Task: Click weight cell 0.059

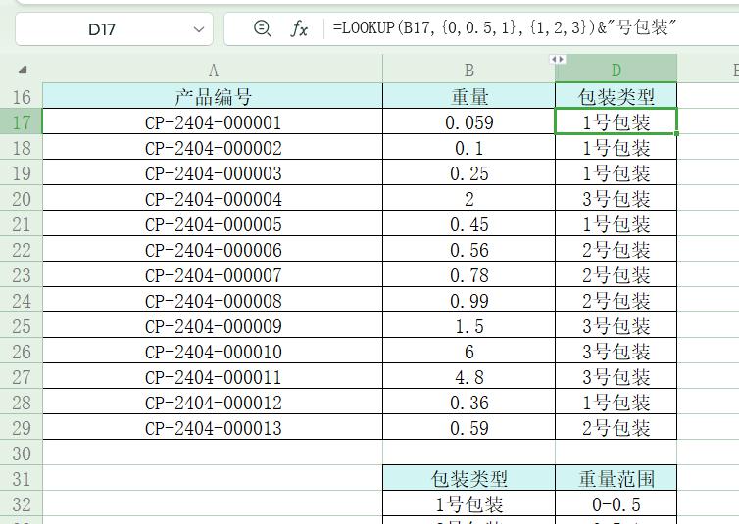Action: point(468,121)
